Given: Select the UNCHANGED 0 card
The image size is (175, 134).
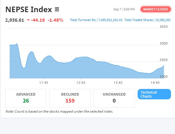Looking at the screenshot, I should tap(114, 98).
